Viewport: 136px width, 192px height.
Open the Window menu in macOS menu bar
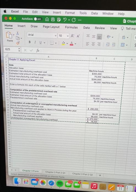108,14
